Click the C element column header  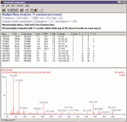click(82, 34)
